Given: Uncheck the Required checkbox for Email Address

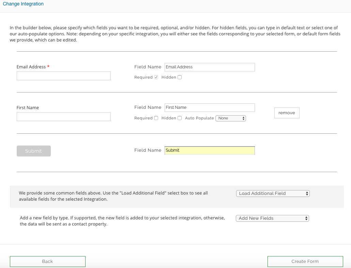Looking at the screenshot, I should [x=156, y=77].
